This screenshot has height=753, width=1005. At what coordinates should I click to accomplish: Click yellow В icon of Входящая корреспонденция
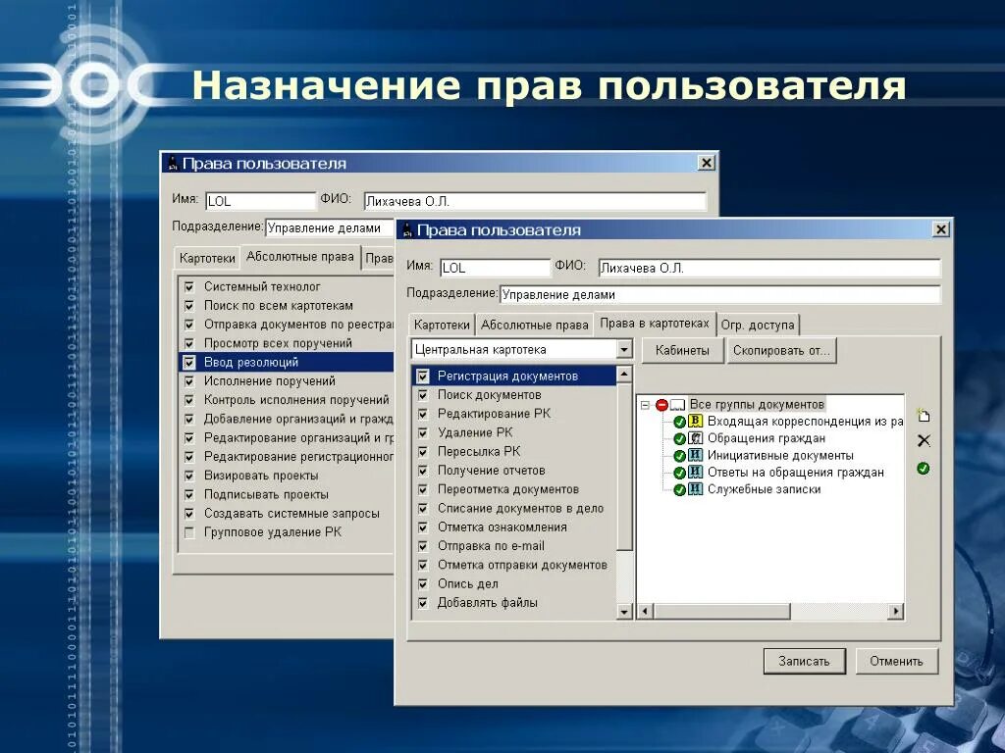coord(696,422)
